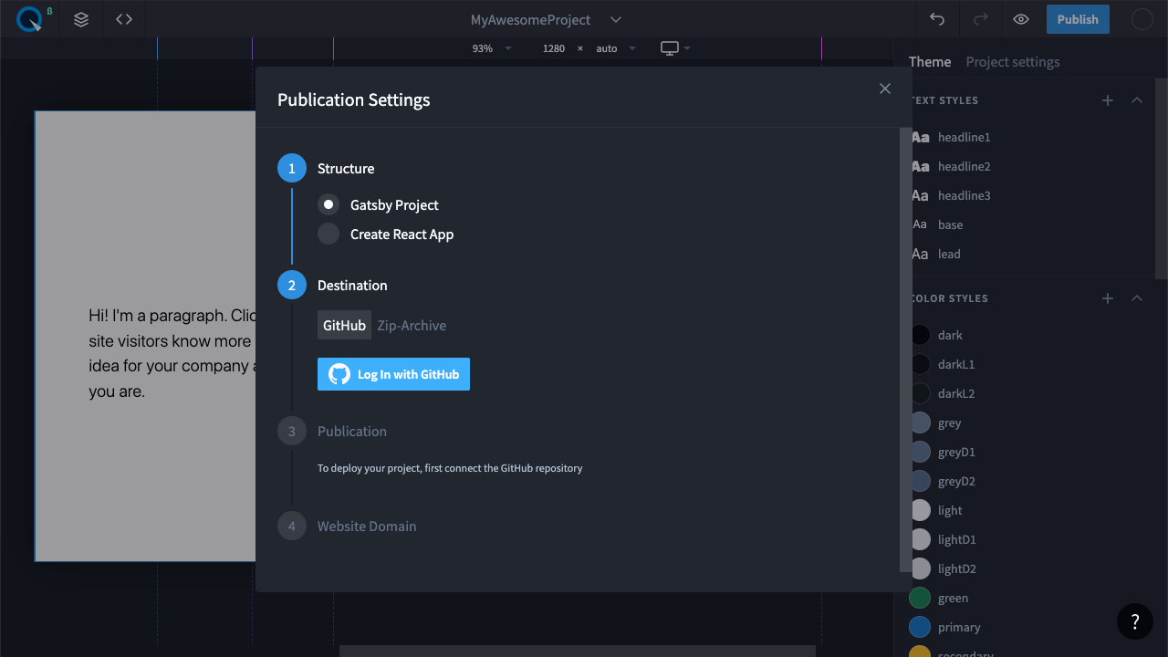
Task: Add a new text style
Action: pos(1108,100)
